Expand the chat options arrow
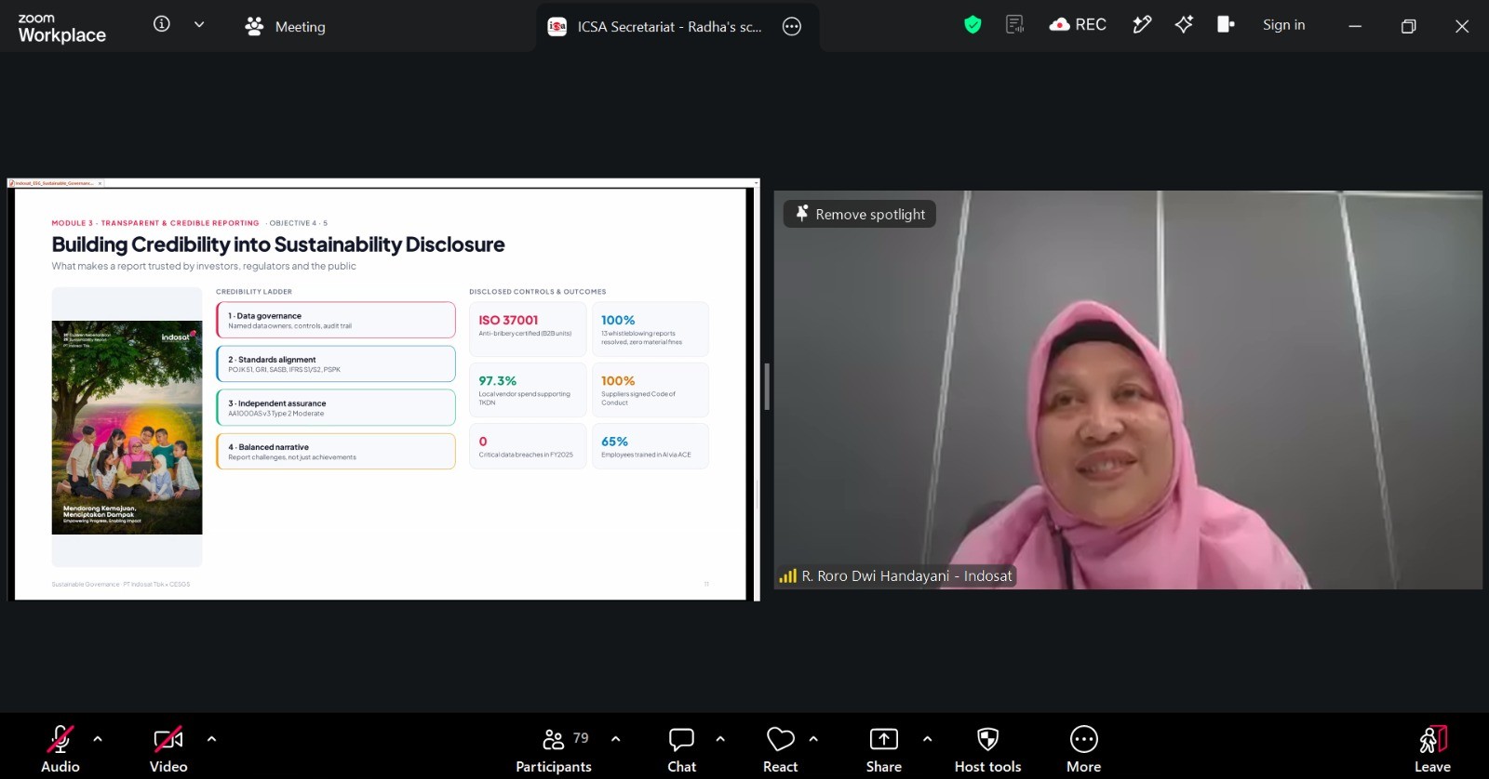The width and height of the screenshot is (1489, 779). click(x=720, y=739)
